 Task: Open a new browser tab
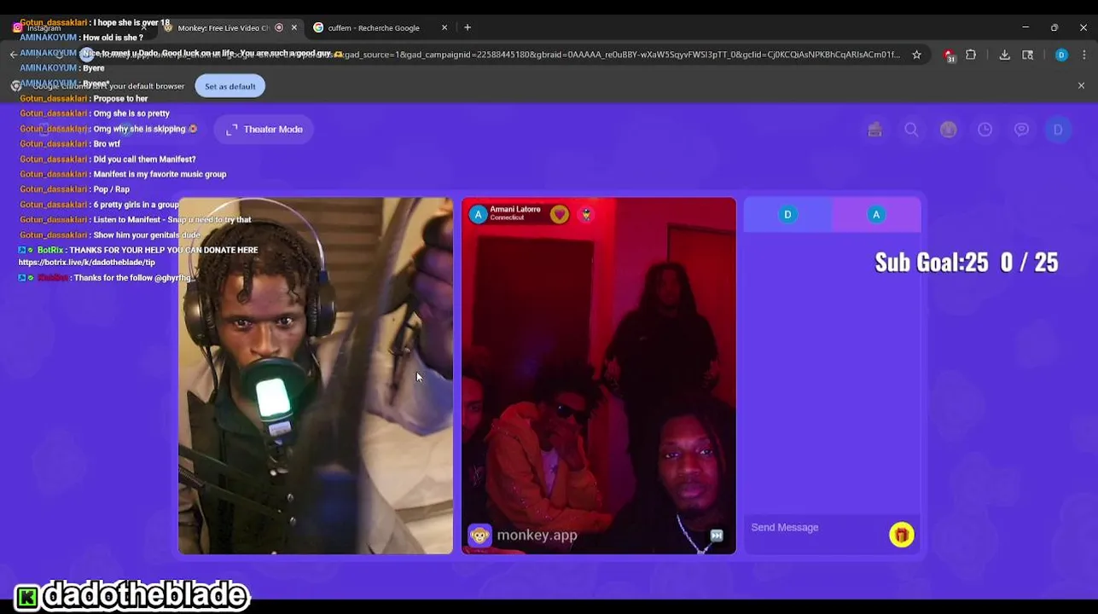(x=468, y=28)
